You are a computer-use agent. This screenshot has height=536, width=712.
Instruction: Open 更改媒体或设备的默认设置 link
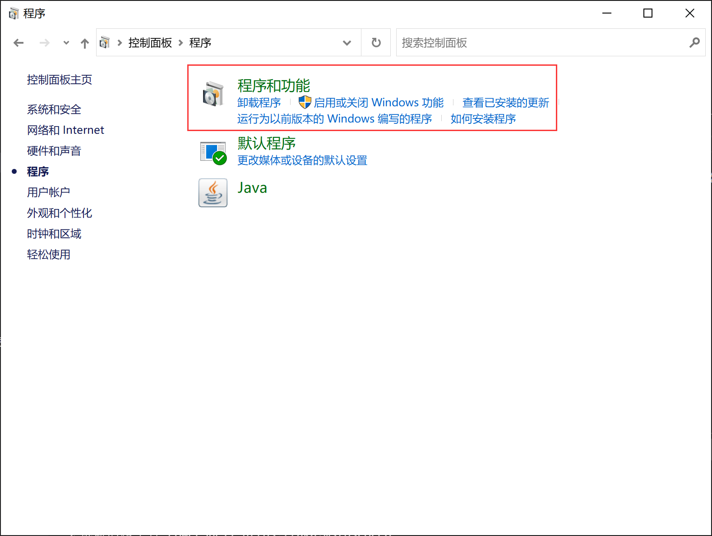302,160
